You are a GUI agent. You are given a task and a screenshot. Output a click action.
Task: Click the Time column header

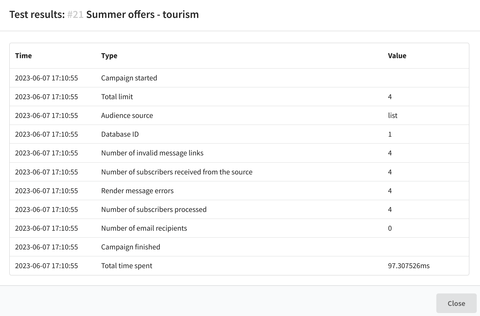tap(24, 56)
